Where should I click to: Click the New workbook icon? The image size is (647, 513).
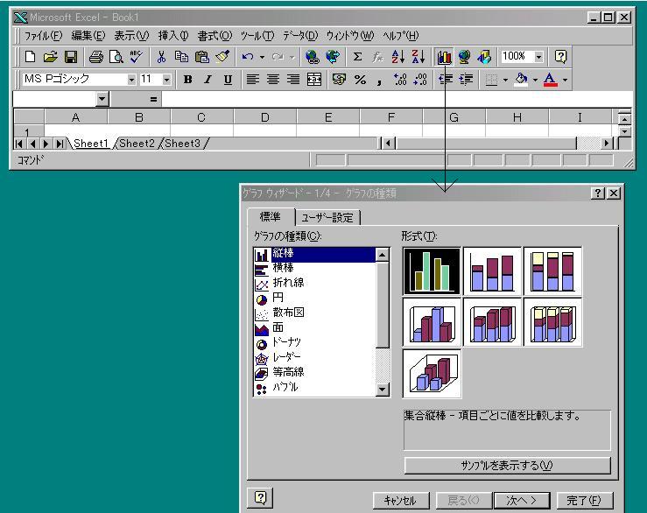coord(30,57)
